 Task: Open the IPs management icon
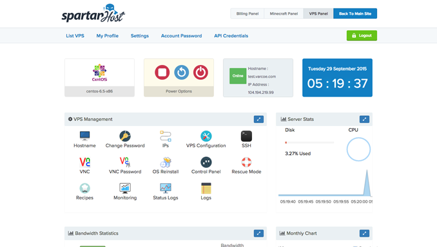pos(165,136)
